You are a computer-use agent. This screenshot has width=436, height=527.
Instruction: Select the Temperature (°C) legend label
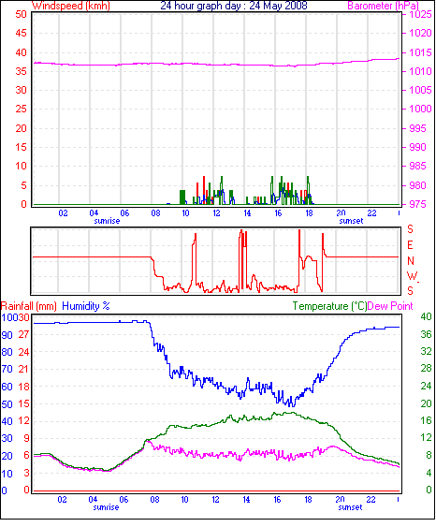click(x=329, y=306)
